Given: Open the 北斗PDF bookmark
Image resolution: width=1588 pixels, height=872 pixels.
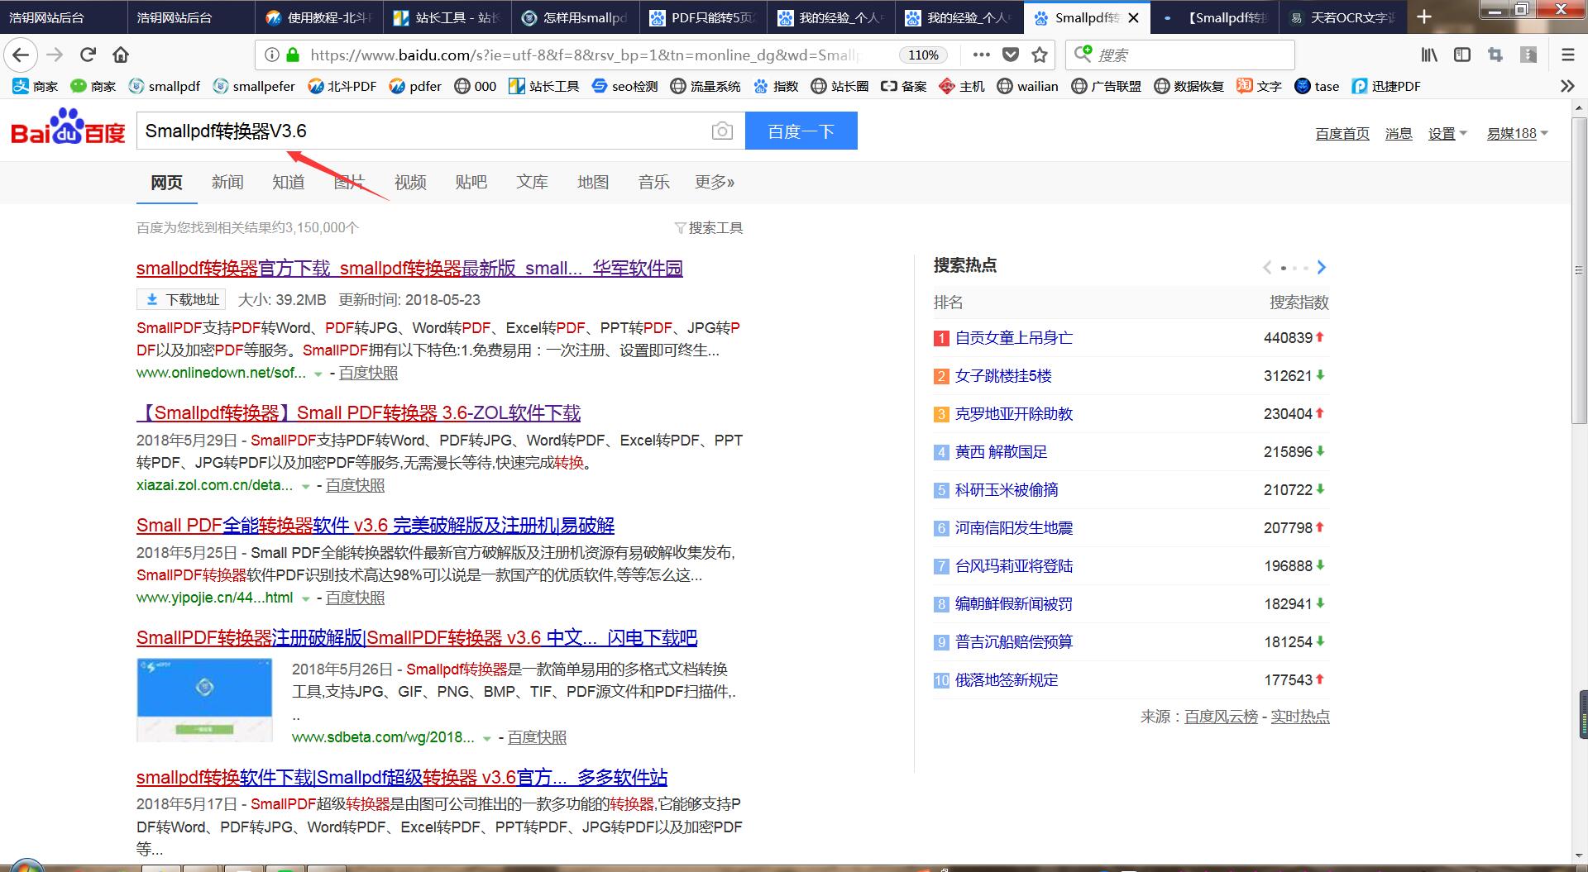Looking at the screenshot, I should pos(342,86).
